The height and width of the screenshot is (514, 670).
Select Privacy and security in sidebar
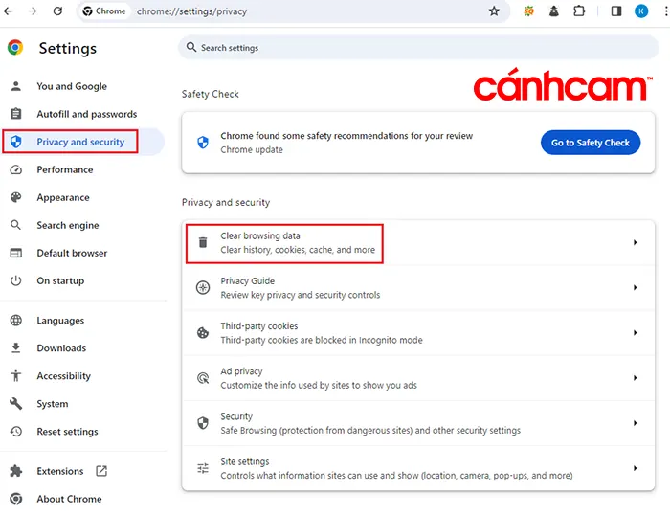(x=80, y=142)
